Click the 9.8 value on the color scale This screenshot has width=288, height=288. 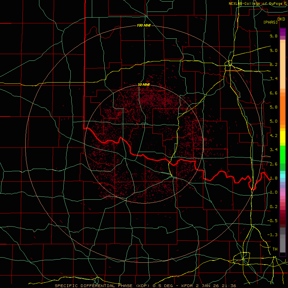[274, 36]
